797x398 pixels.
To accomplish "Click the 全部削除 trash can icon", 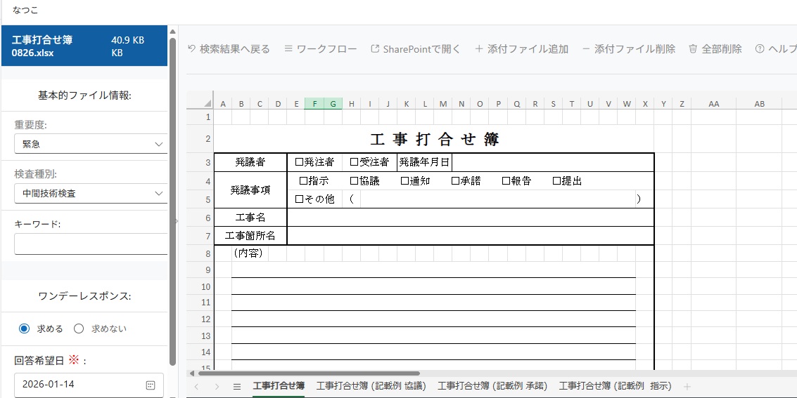I will click(693, 49).
